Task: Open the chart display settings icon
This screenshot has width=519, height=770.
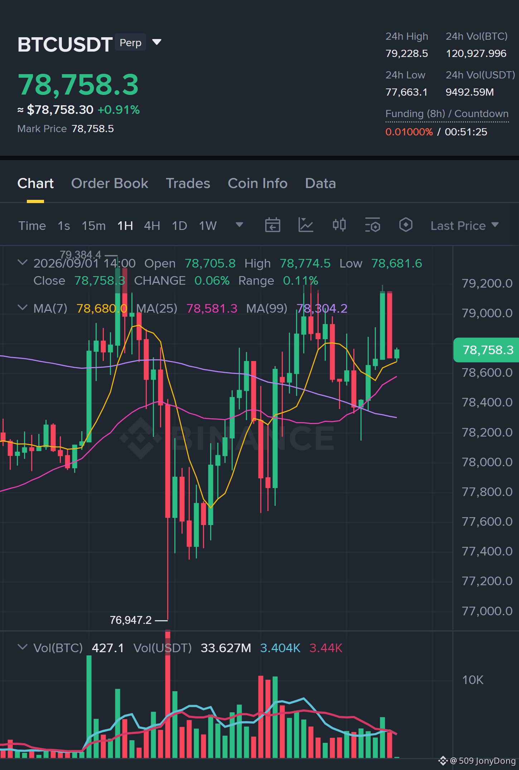Action: [372, 225]
